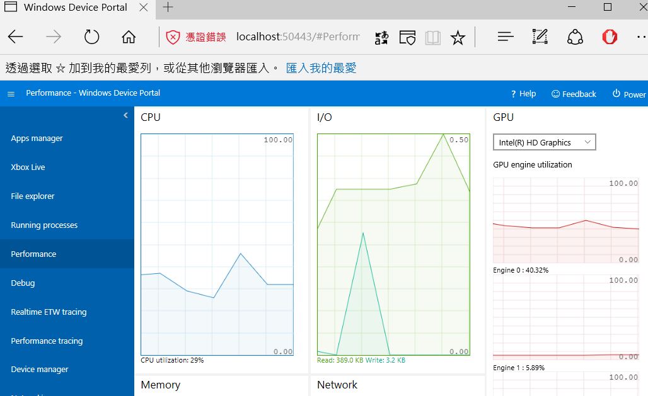Click the share circle icon

[575, 37]
